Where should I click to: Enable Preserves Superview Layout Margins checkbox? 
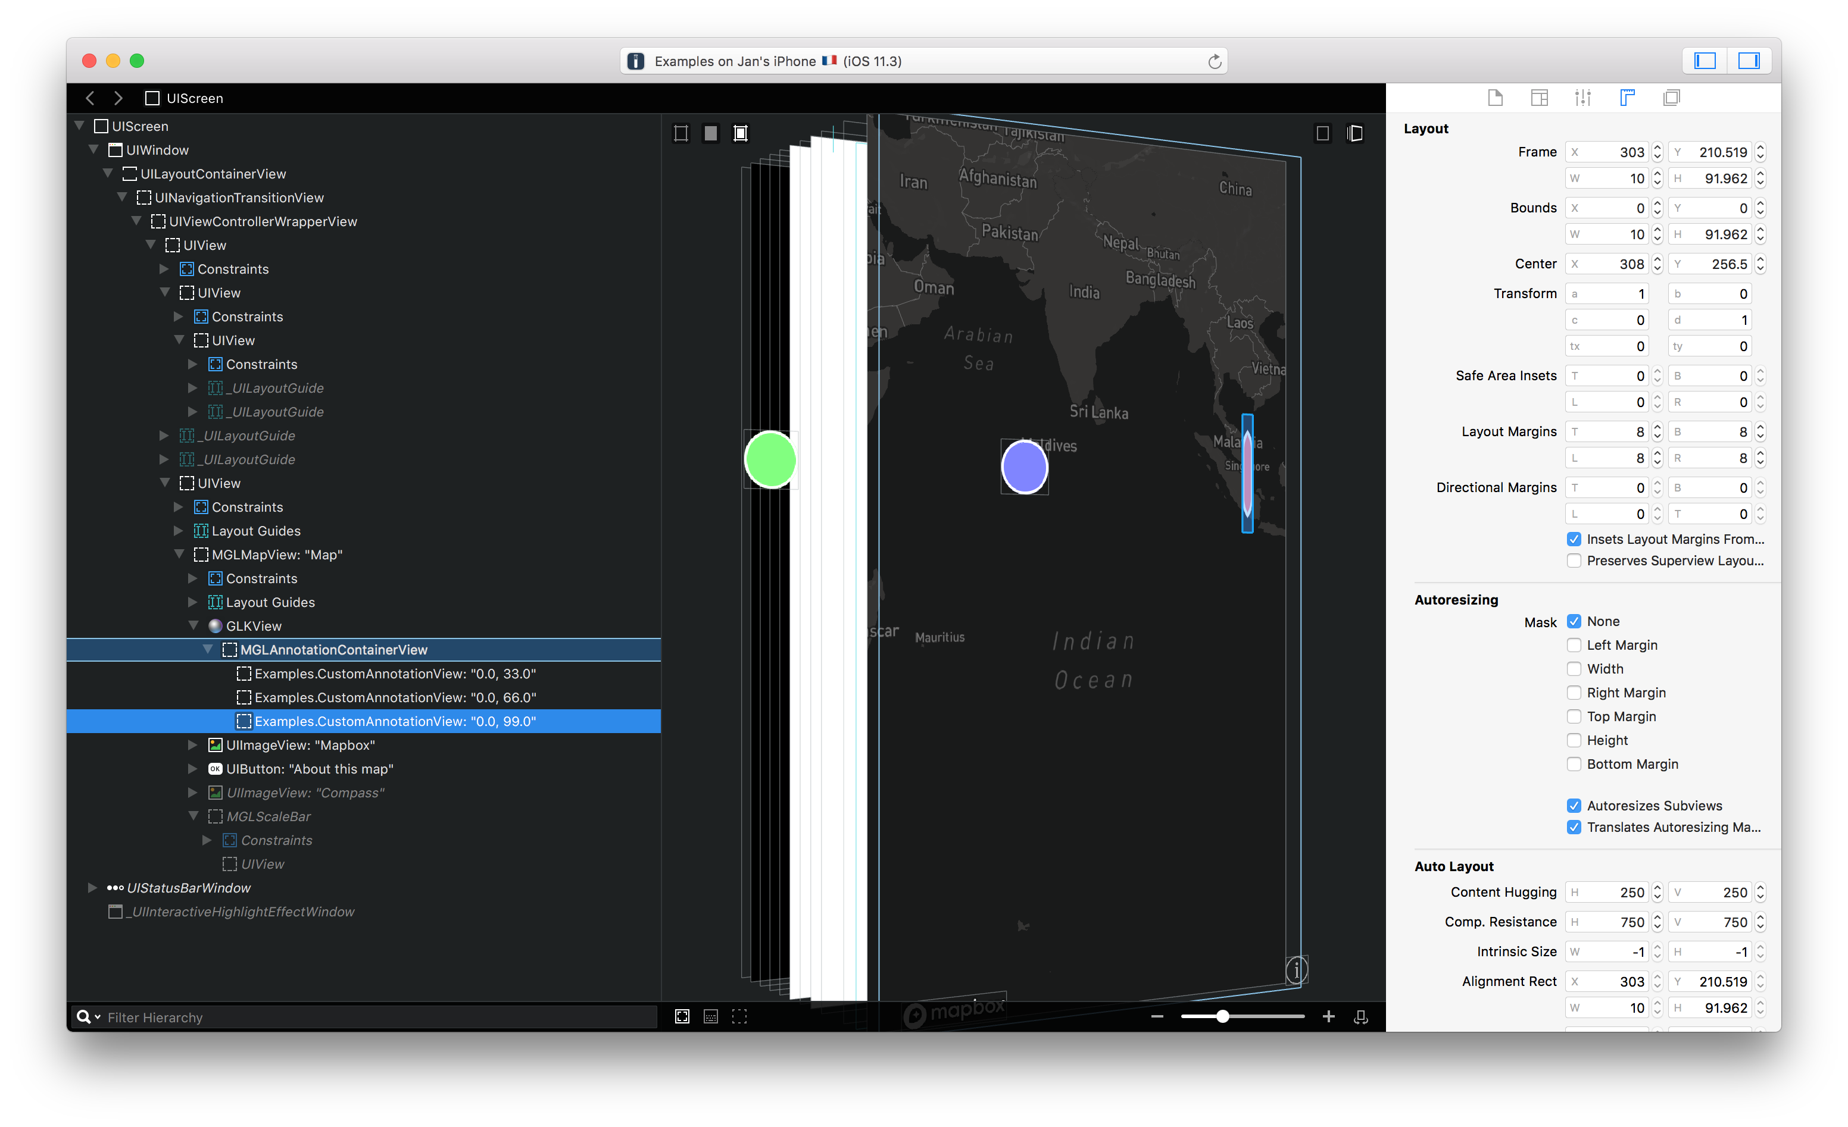point(1574,561)
